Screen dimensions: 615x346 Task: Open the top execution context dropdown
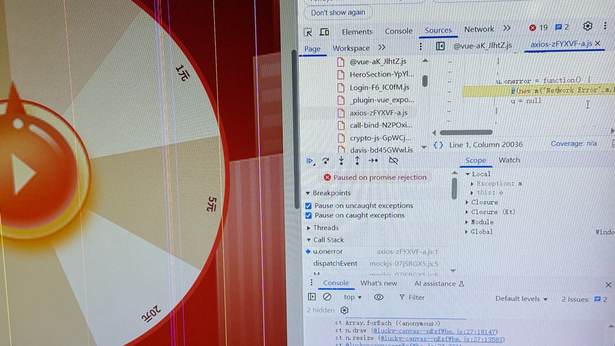pos(353,297)
